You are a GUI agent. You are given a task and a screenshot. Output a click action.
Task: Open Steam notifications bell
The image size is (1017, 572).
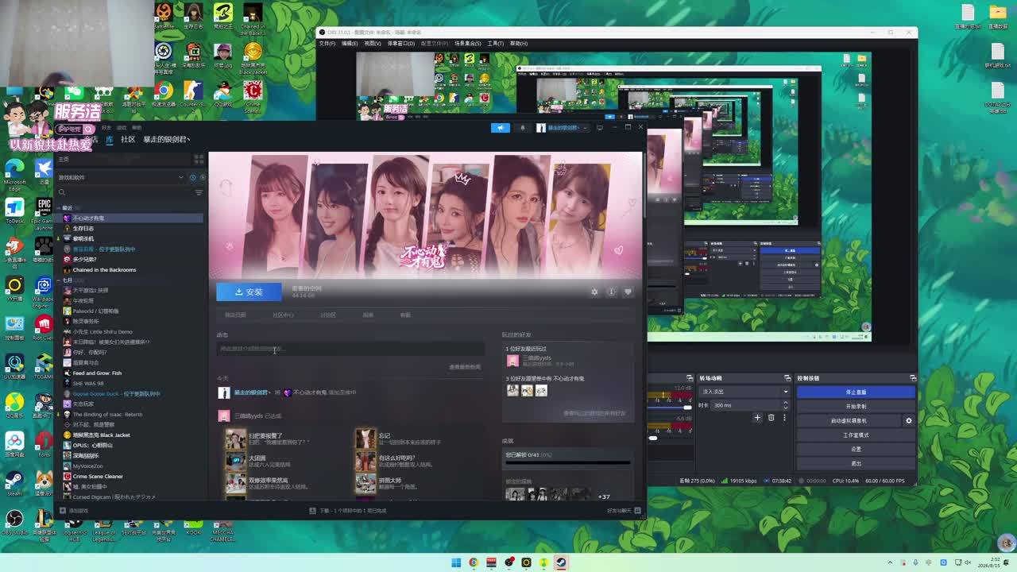(x=523, y=127)
